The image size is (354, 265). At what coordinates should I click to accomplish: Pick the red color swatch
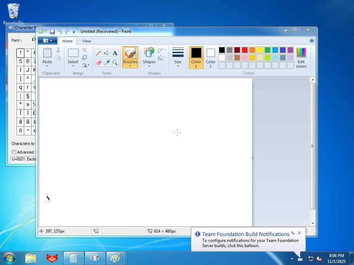[x=245, y=50]
